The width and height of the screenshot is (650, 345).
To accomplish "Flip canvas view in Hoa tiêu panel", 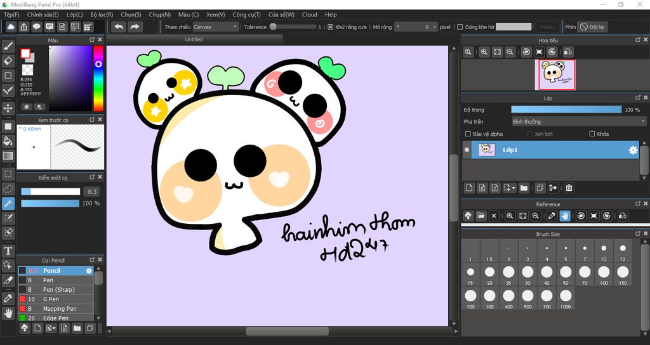I will (568, 52).
